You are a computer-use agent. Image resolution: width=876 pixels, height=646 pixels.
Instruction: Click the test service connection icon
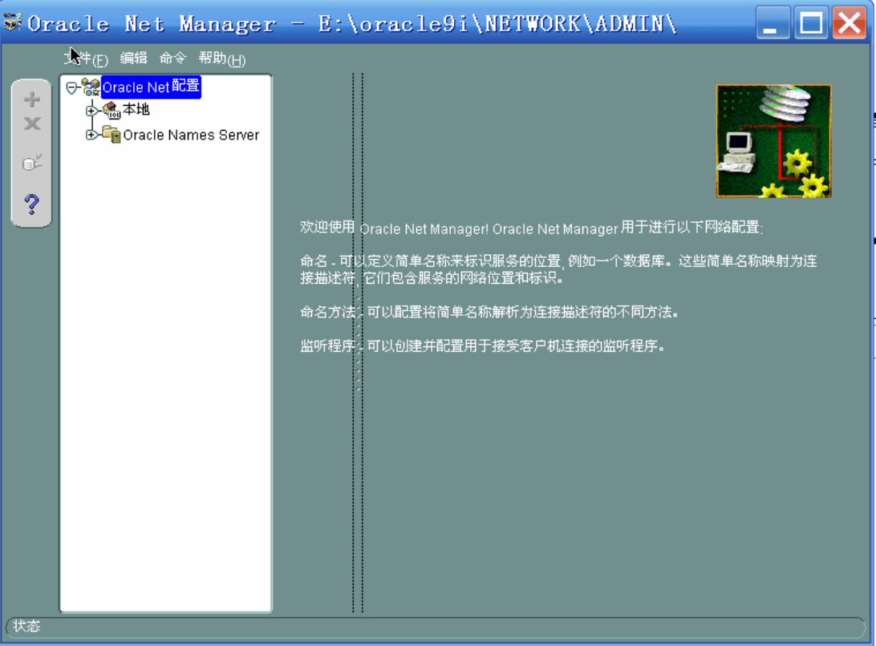point(32,163)
